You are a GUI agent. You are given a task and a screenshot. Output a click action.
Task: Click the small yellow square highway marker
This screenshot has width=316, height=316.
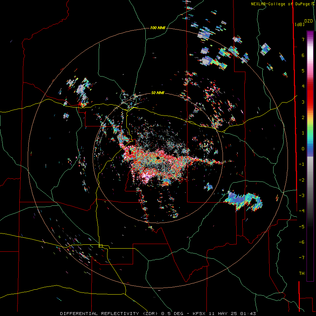100,246
